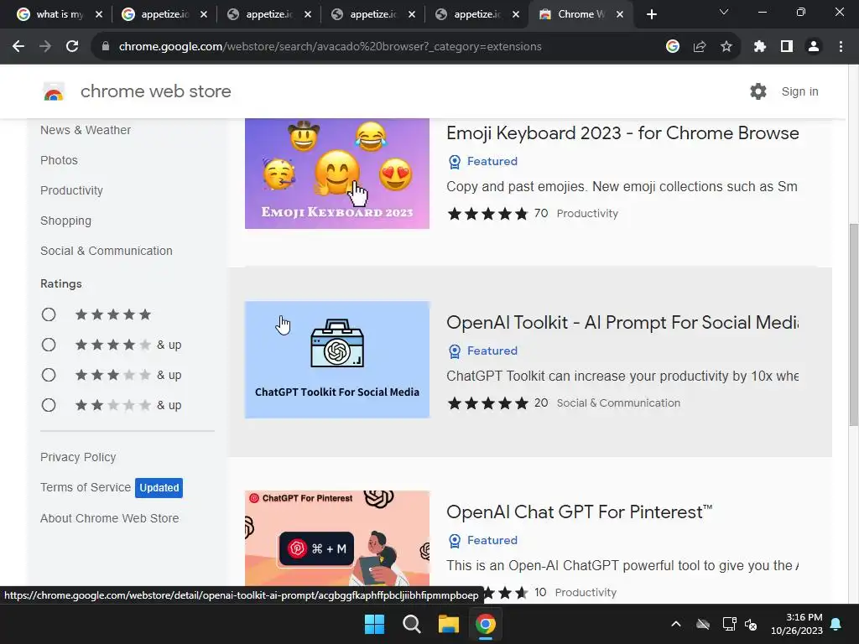Filter by Photos category
859x644 pixels.
click(x=60, y=160)
